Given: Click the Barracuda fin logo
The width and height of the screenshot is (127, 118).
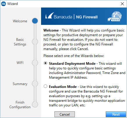Looking at the screenshot, I should tap(50, 15).
